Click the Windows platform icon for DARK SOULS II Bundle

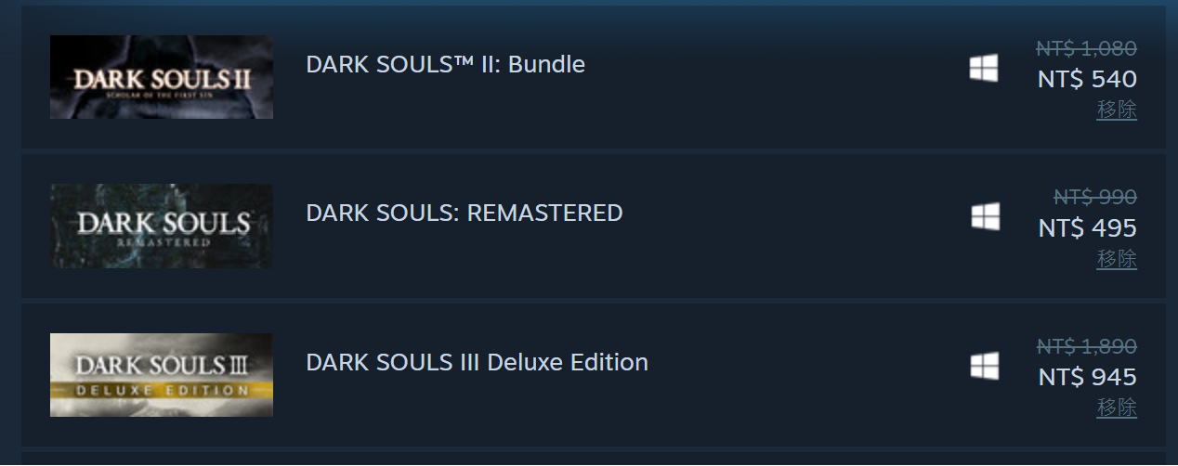click(984, 68)
